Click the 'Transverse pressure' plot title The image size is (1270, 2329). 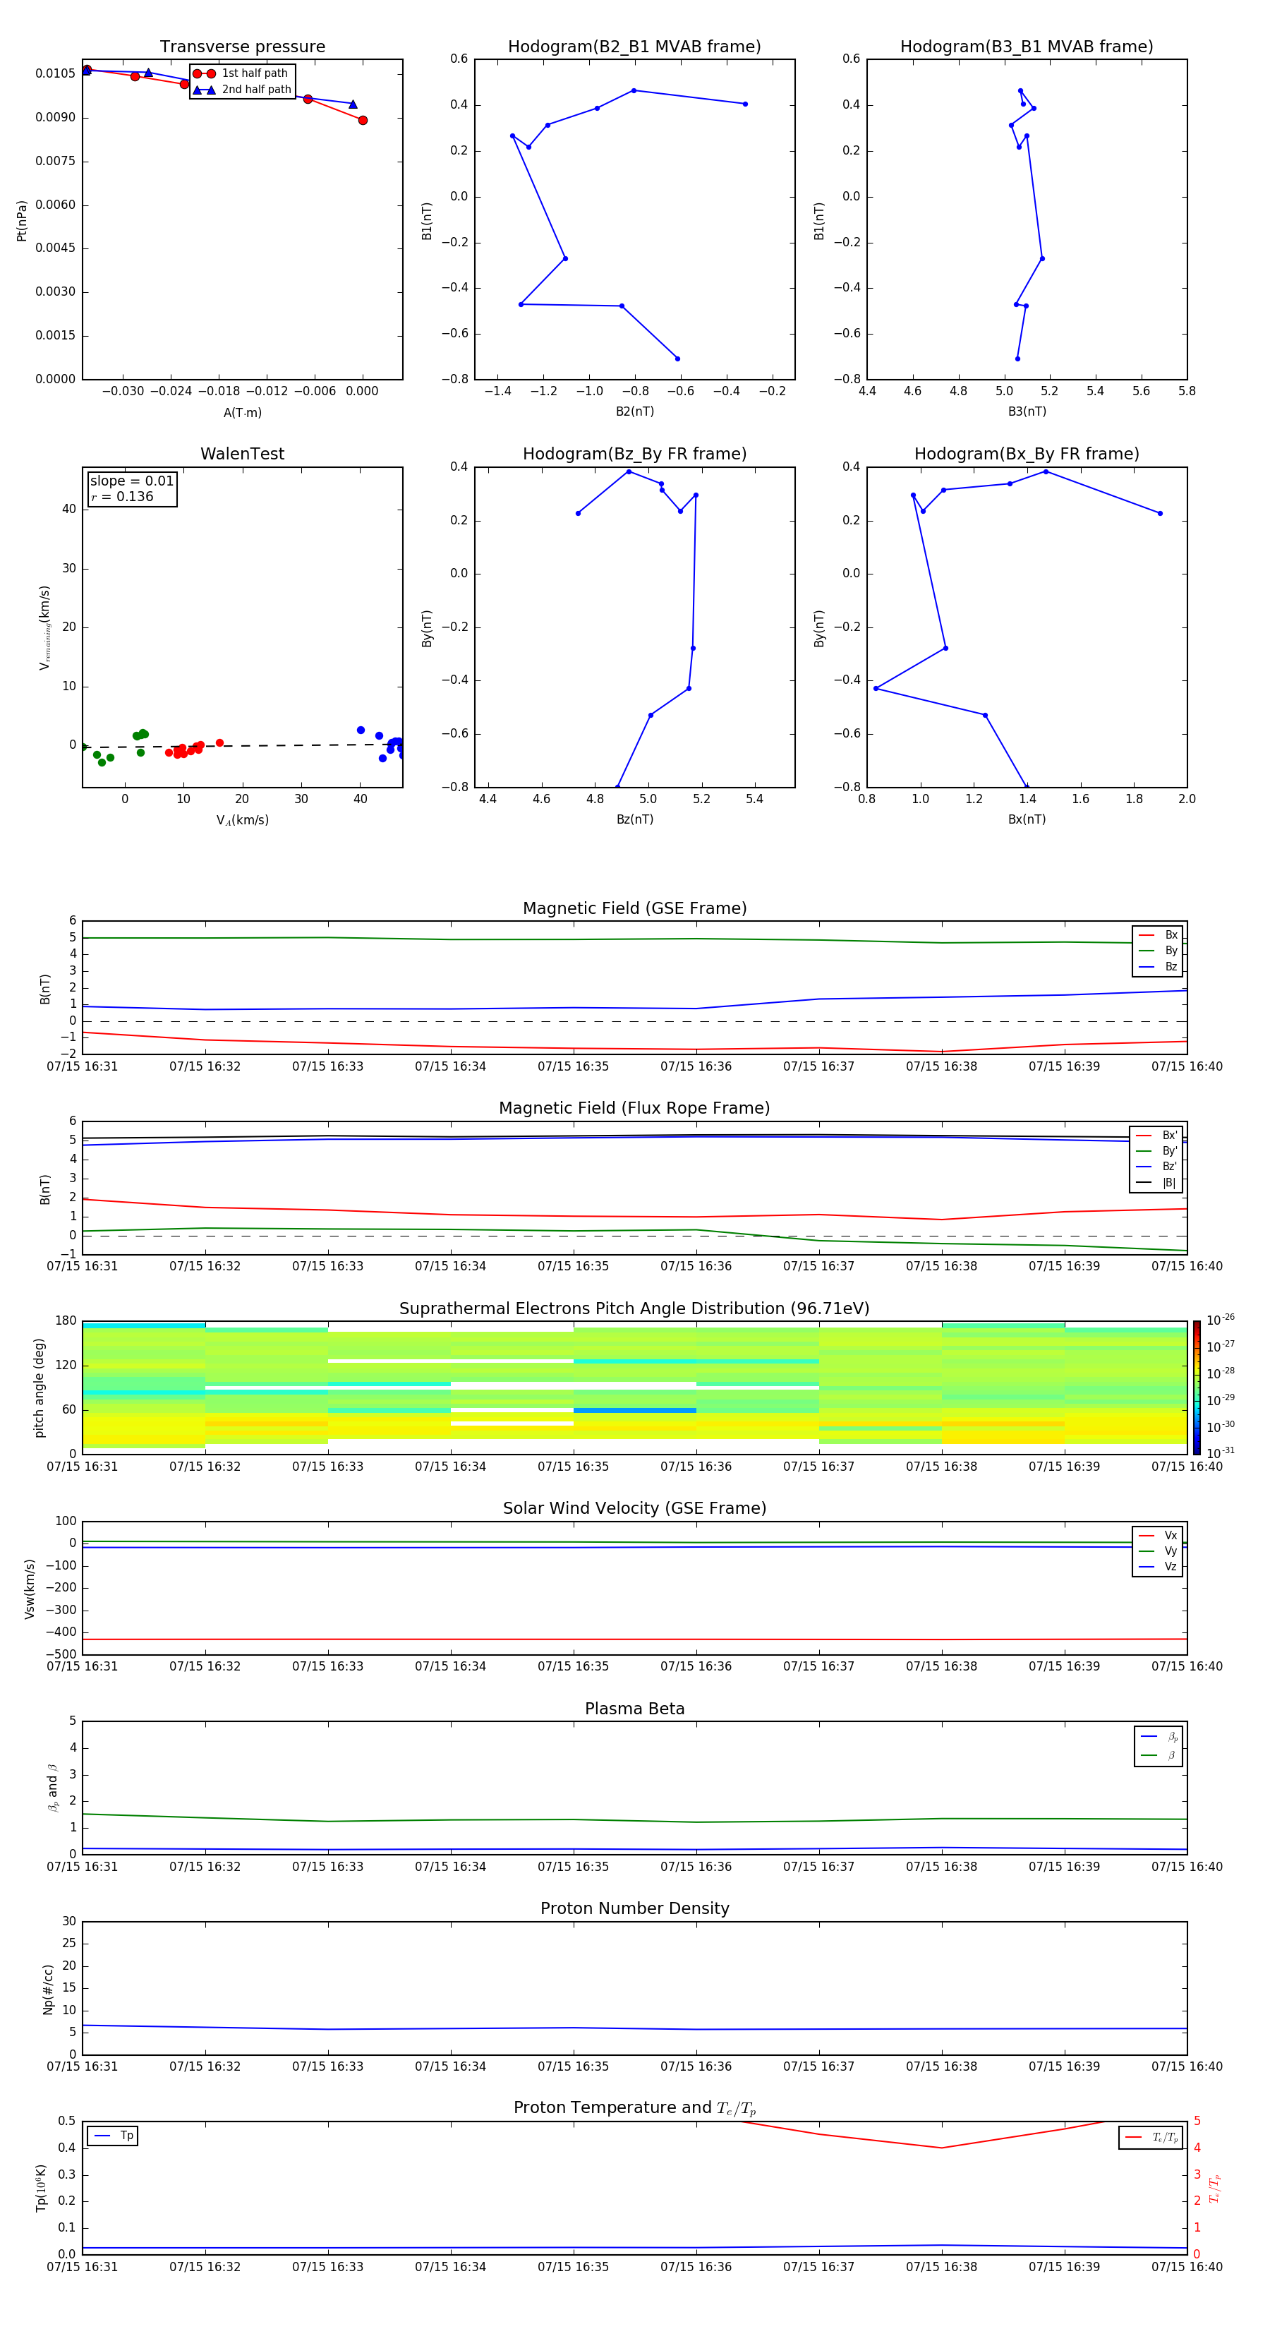(242, 46)
